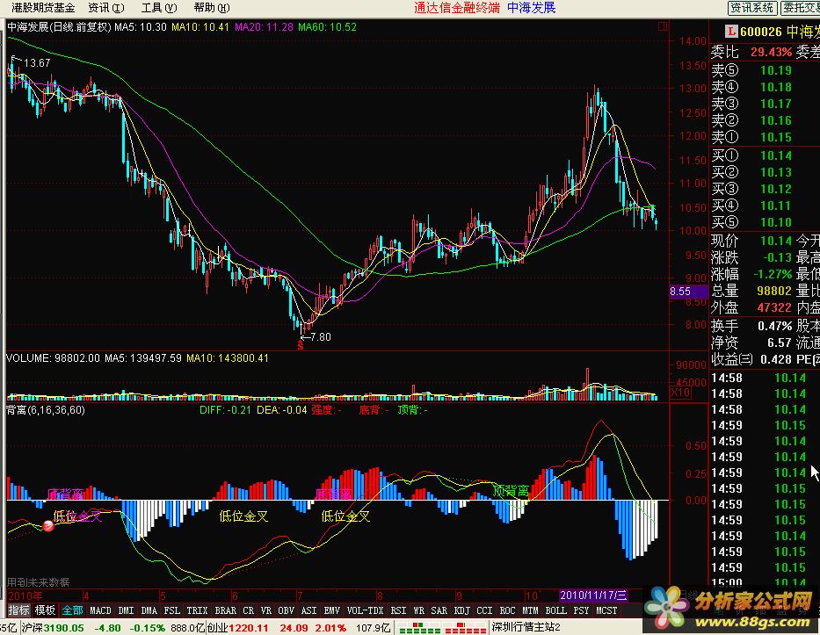Click the MA60: 10.52 legend

[327, 27]
